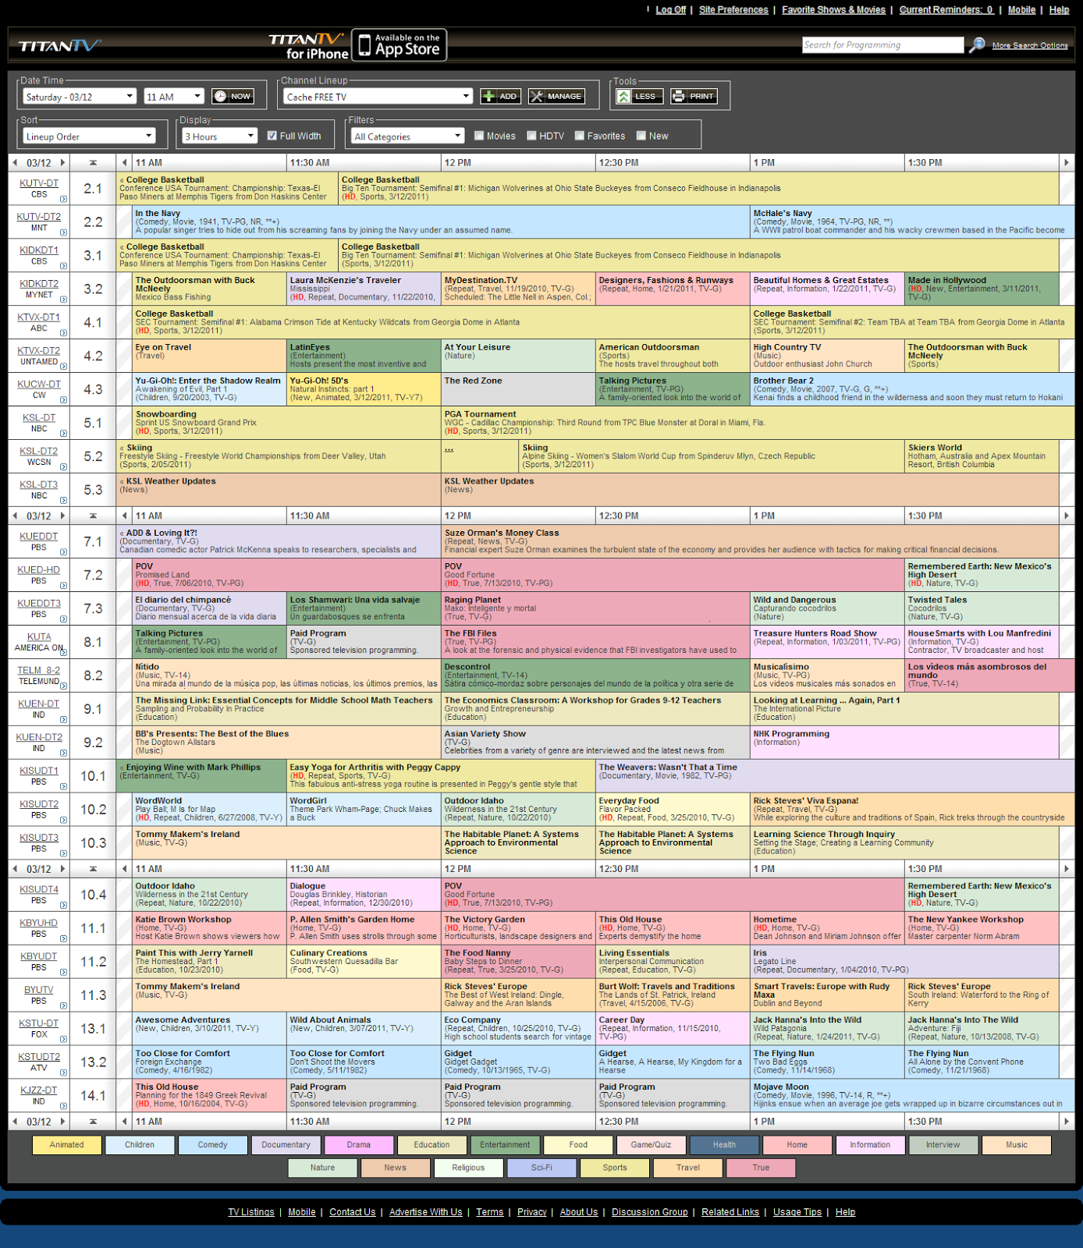The width and height of the screenshot is (1083, 1248).
Task: Shift the grid earlier with arrow above channel 2.1 row
Action: (x=124, y=162)
